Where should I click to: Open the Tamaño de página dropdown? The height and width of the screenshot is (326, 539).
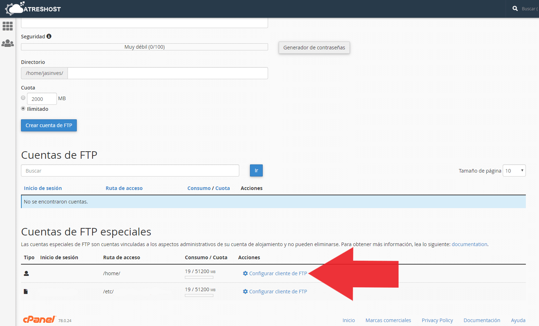pyautogui.click(x=514, y=170)
